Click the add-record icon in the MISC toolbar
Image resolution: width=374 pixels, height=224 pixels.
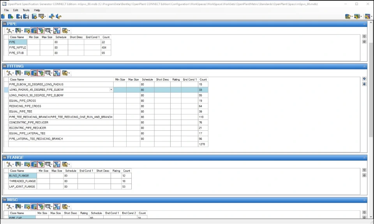pyautogui.click(x=27, y=206)
